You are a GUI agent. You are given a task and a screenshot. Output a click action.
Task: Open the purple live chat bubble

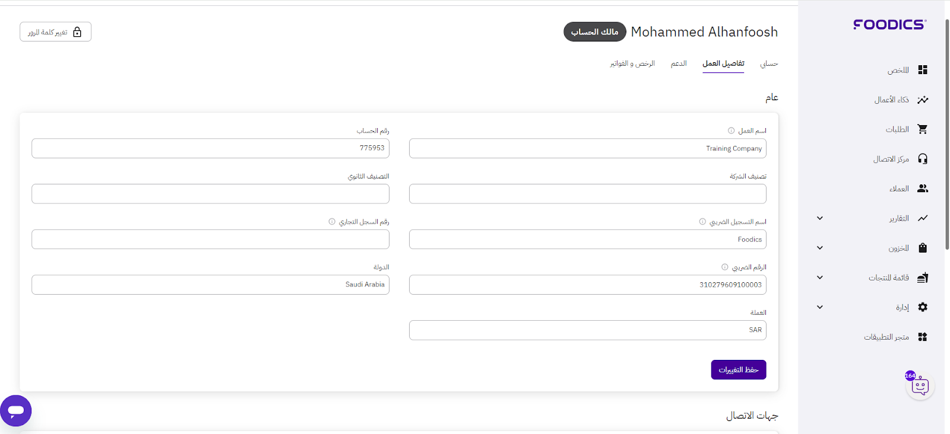coord(16,410)
